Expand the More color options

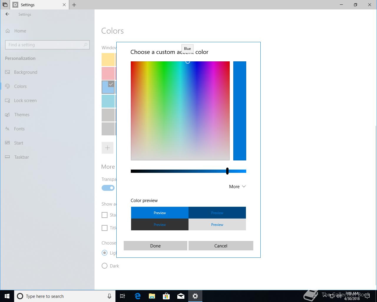pyautogui.click(x=237, y=187)
